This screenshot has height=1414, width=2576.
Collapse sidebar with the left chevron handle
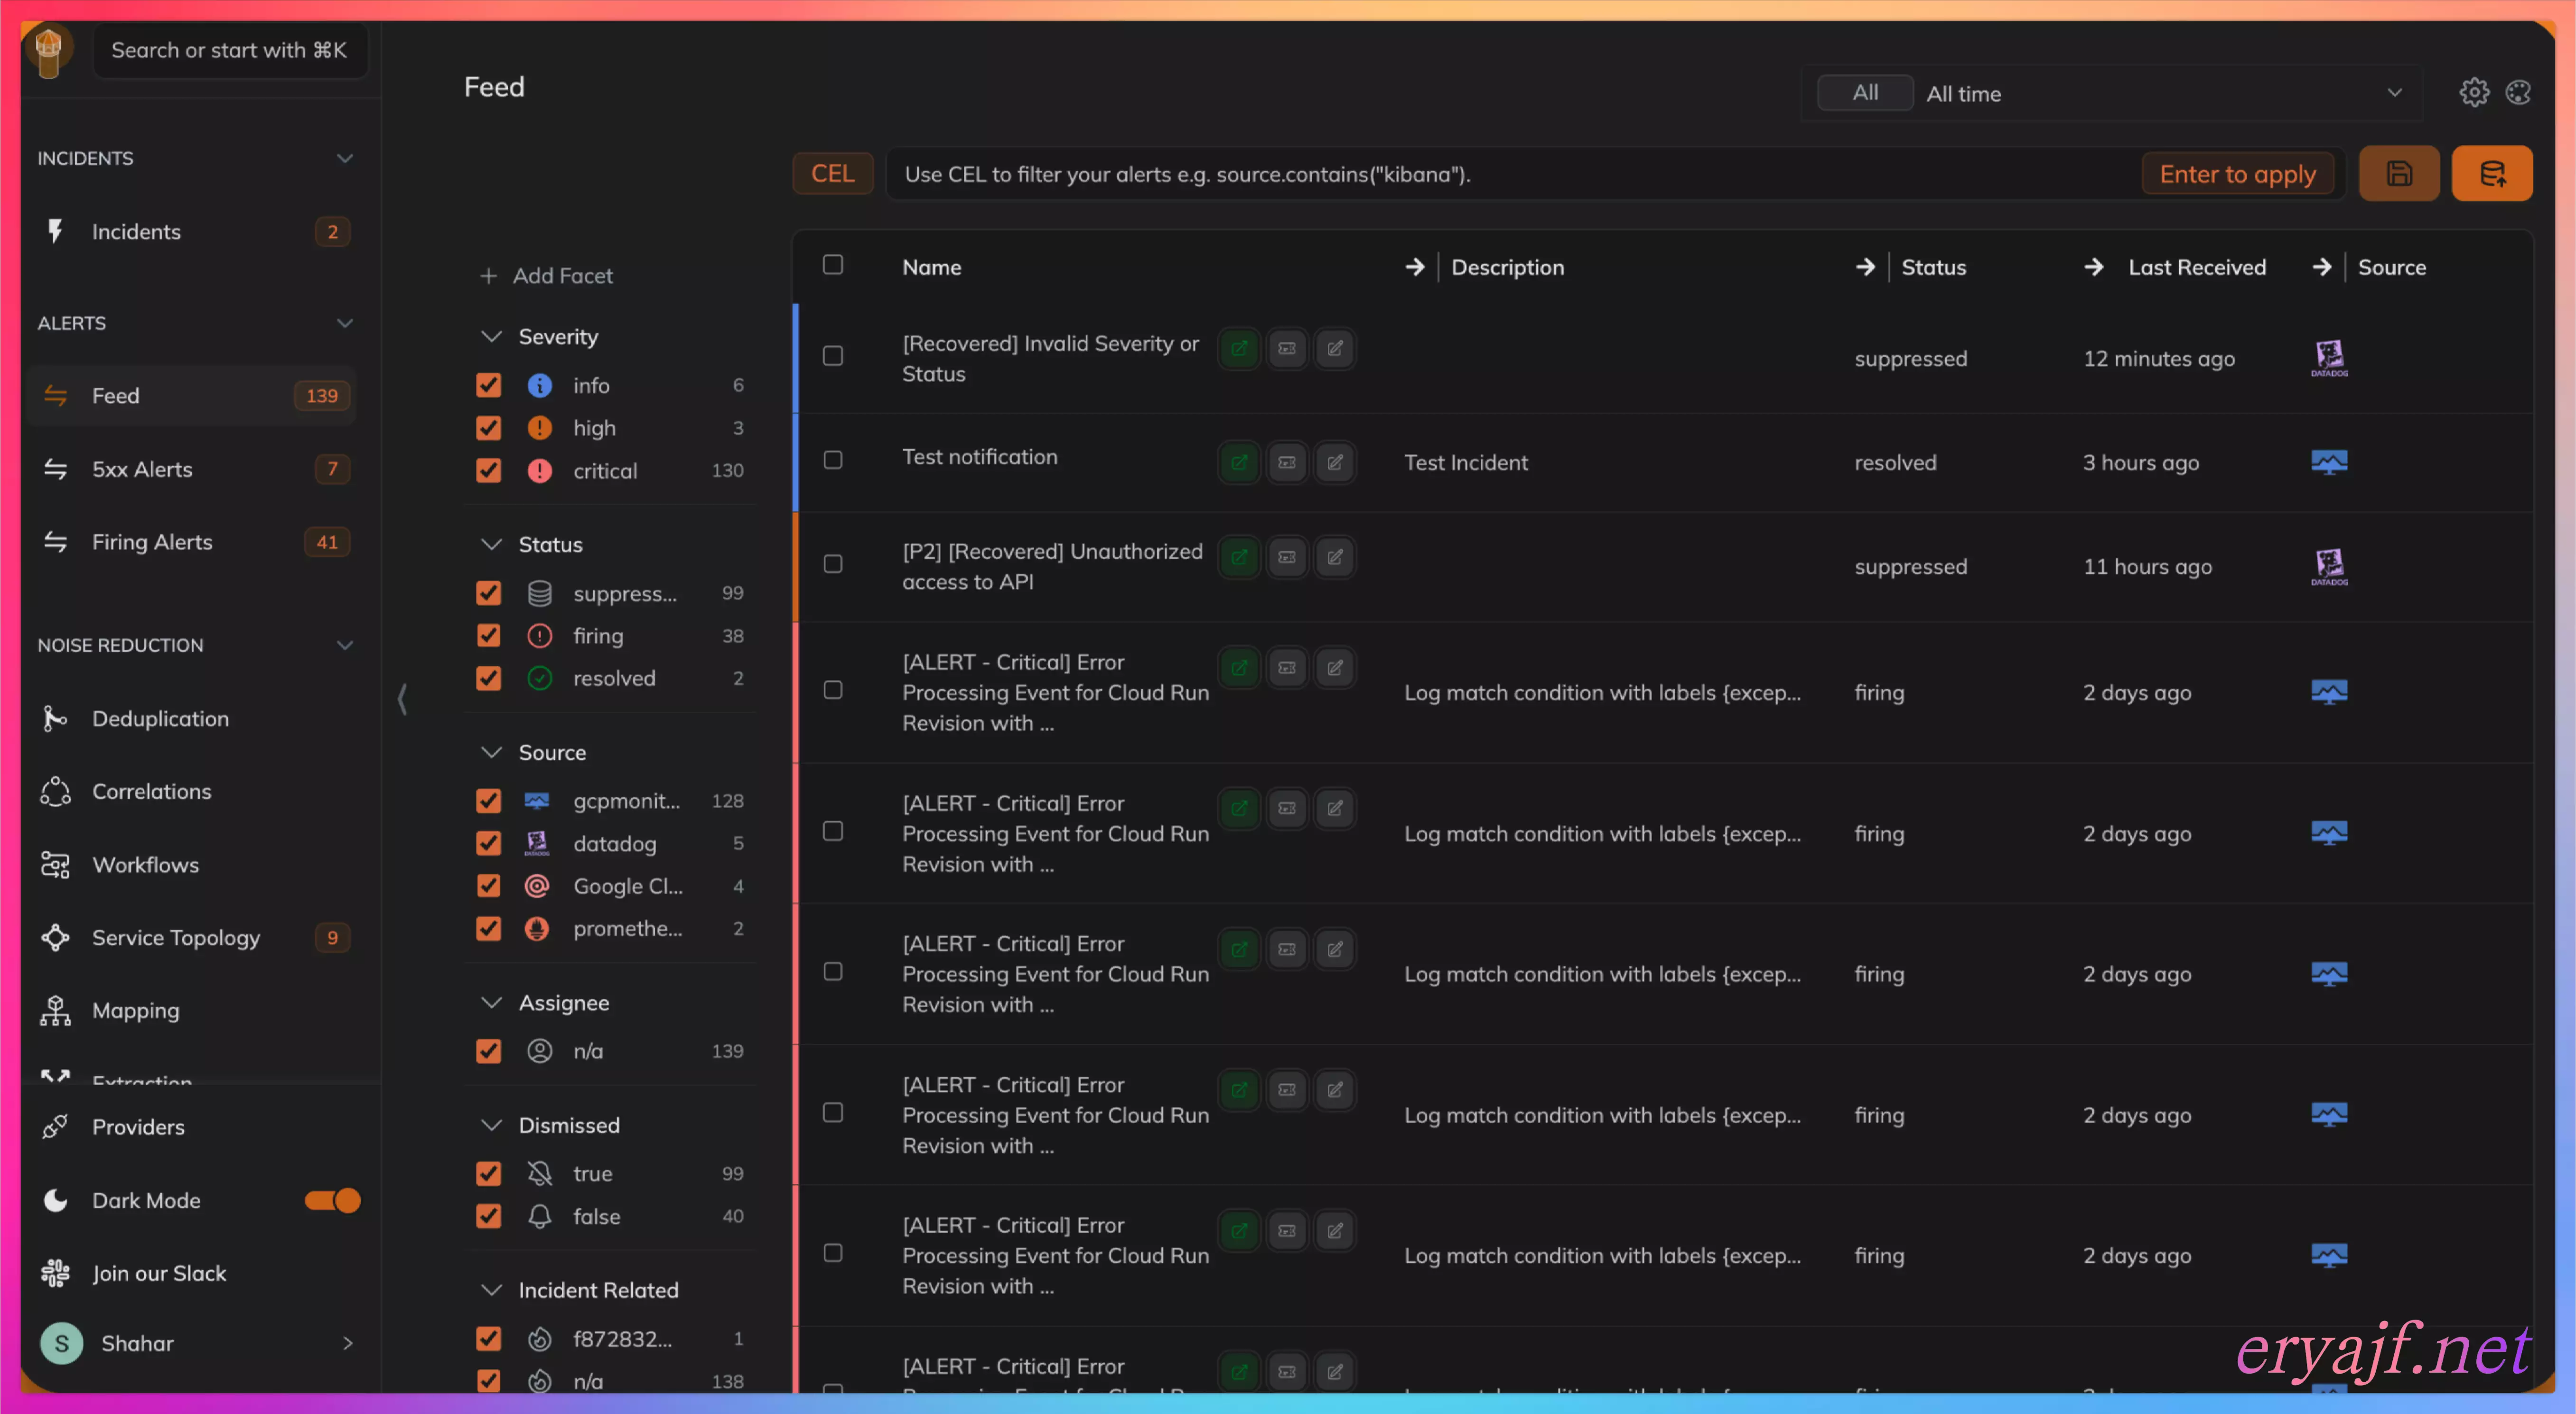click(x=402, y=699)
